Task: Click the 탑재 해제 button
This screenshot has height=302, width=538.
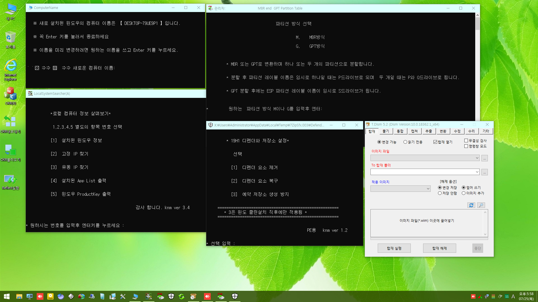Action: point(440,248)
